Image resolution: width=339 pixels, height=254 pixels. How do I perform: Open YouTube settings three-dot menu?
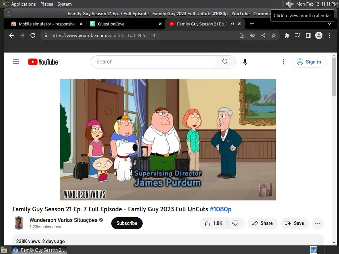283,62
